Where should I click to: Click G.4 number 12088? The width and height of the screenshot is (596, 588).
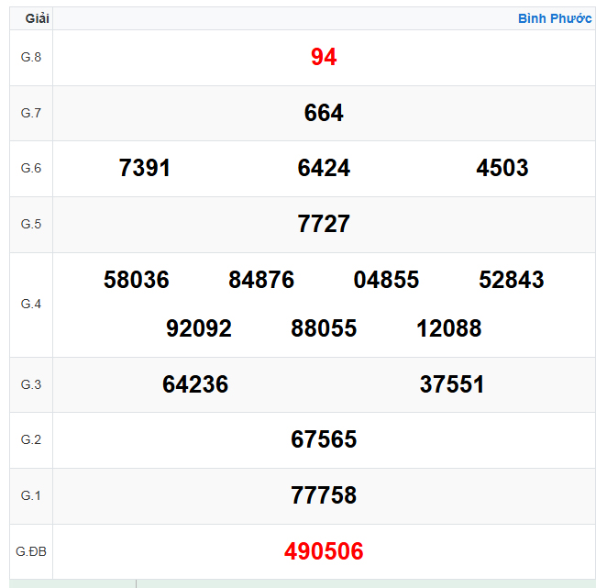448,328
